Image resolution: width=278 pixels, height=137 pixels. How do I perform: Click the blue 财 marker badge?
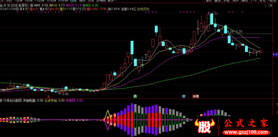point(184,96)
